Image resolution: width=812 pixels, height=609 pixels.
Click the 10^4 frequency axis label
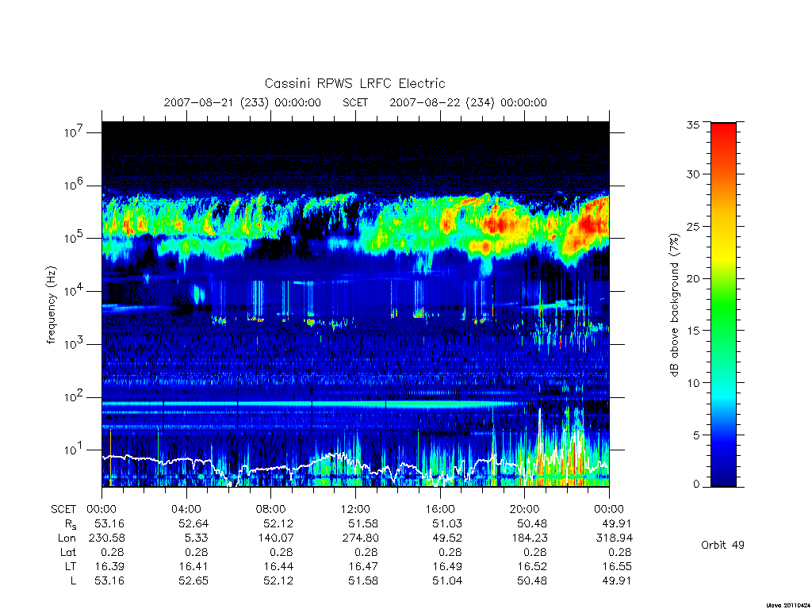point(74,290)
